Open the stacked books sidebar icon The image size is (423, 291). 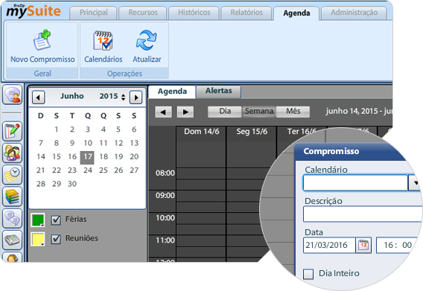coord(12,196)
